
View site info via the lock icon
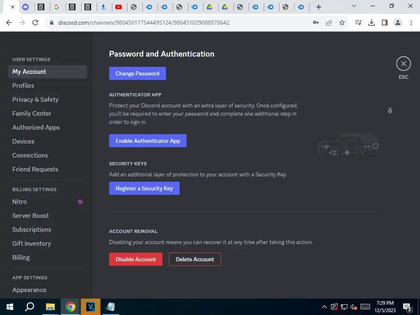tap(52, 23)
